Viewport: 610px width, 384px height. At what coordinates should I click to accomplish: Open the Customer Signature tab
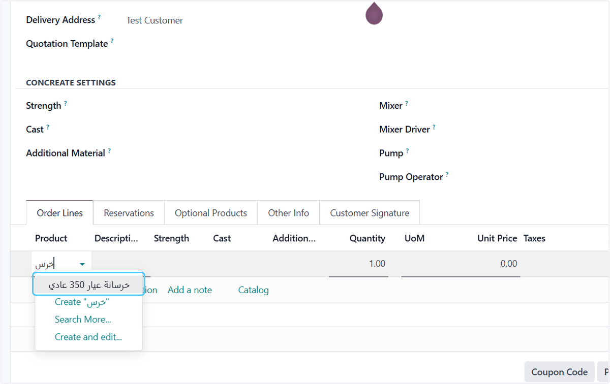(x=370, y=213)
